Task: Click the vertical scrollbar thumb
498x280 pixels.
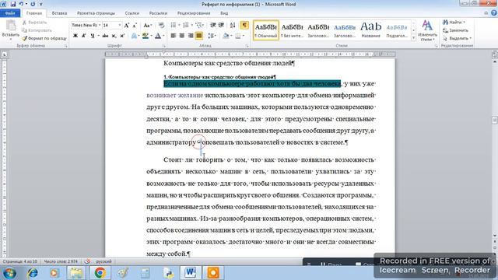Action: (x=495, y=121)
